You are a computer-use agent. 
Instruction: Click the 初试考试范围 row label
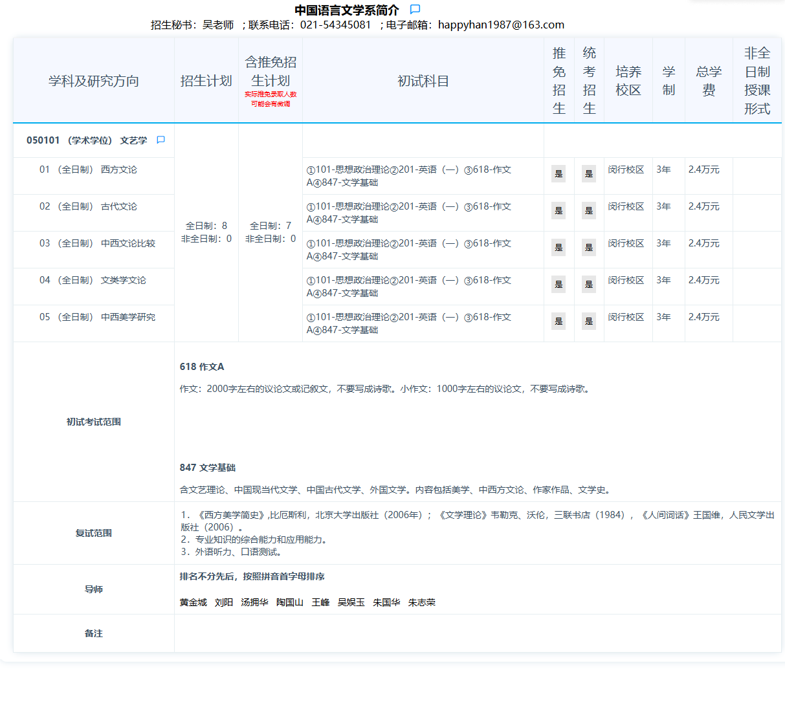pos(94,422)
